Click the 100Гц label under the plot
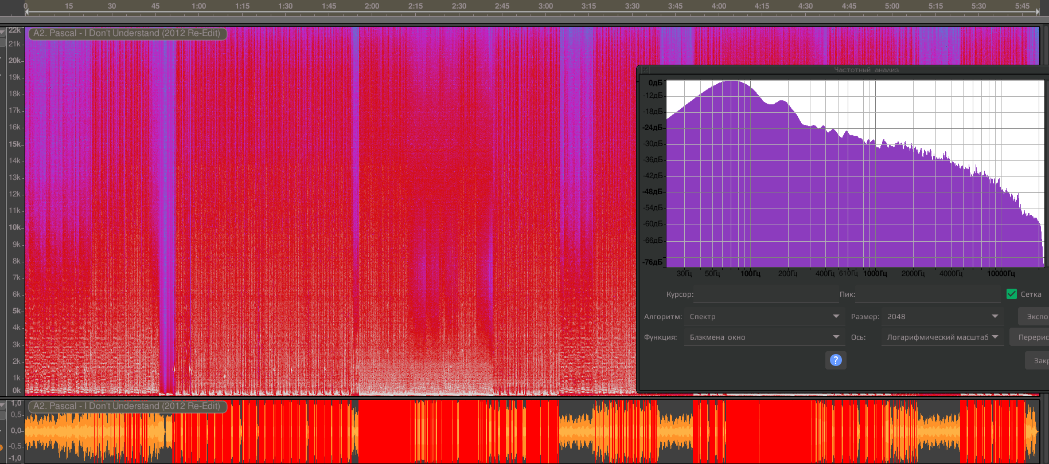Viewport: 1049px width, 464px height. click(750, 274)
